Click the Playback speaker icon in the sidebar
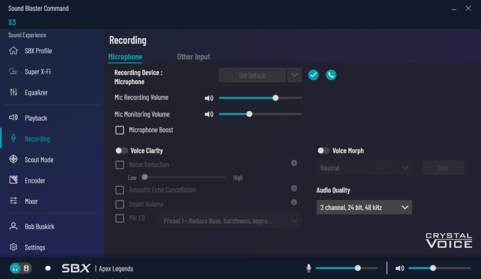The width and height of the screenshot is (481, 279). point(13,117)
